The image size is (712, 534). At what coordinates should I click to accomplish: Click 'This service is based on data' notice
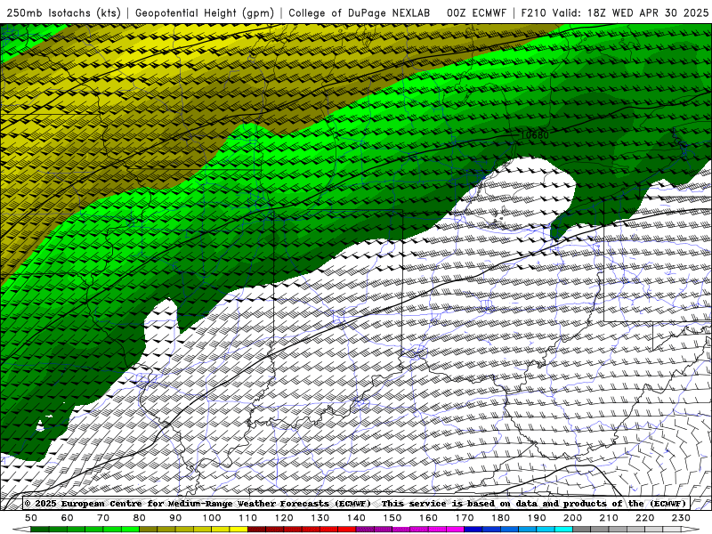click(x=460, y=503)
